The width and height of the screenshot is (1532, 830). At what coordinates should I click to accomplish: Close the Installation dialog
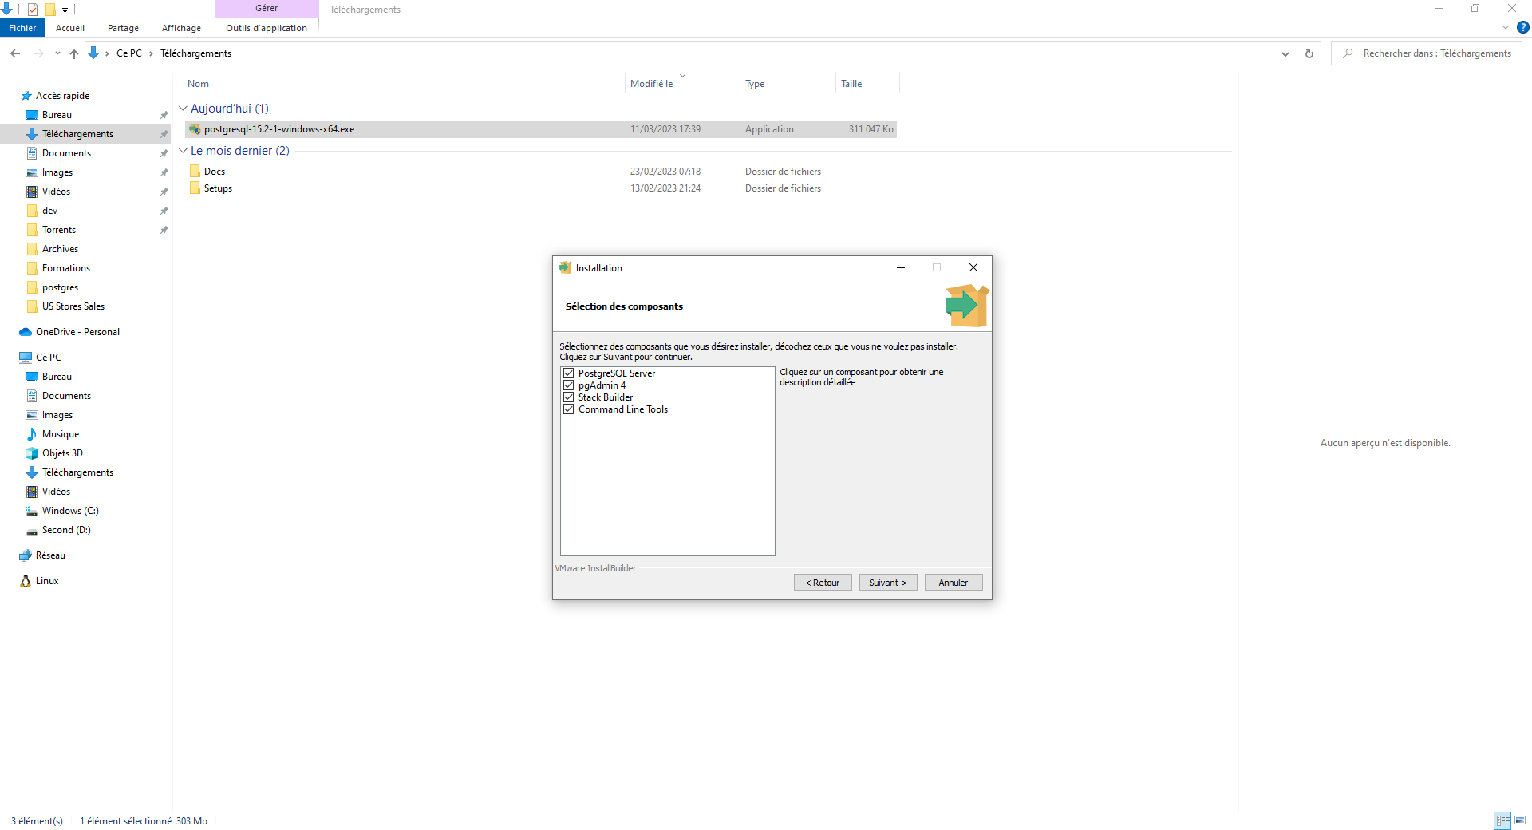(x=973, y=267)
